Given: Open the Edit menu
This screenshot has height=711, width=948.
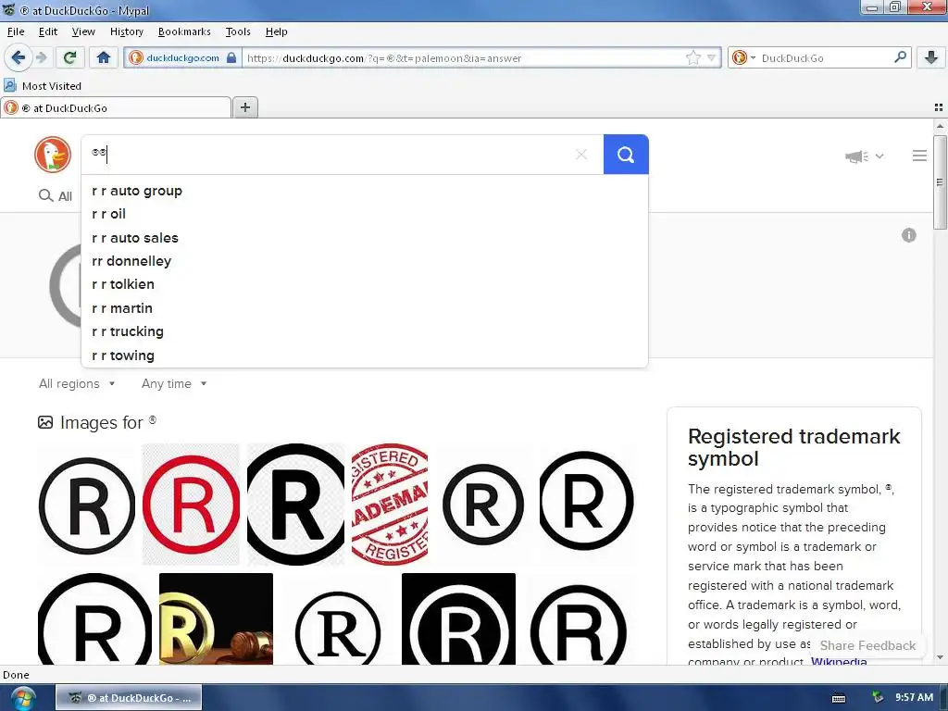Looking at the screenshot, I should point(48,31).
